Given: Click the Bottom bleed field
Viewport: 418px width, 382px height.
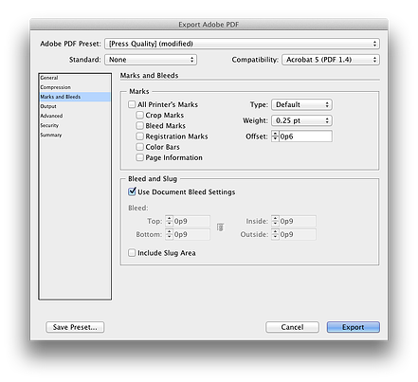Looking at the screenshot, I should [x=191, y=234].
